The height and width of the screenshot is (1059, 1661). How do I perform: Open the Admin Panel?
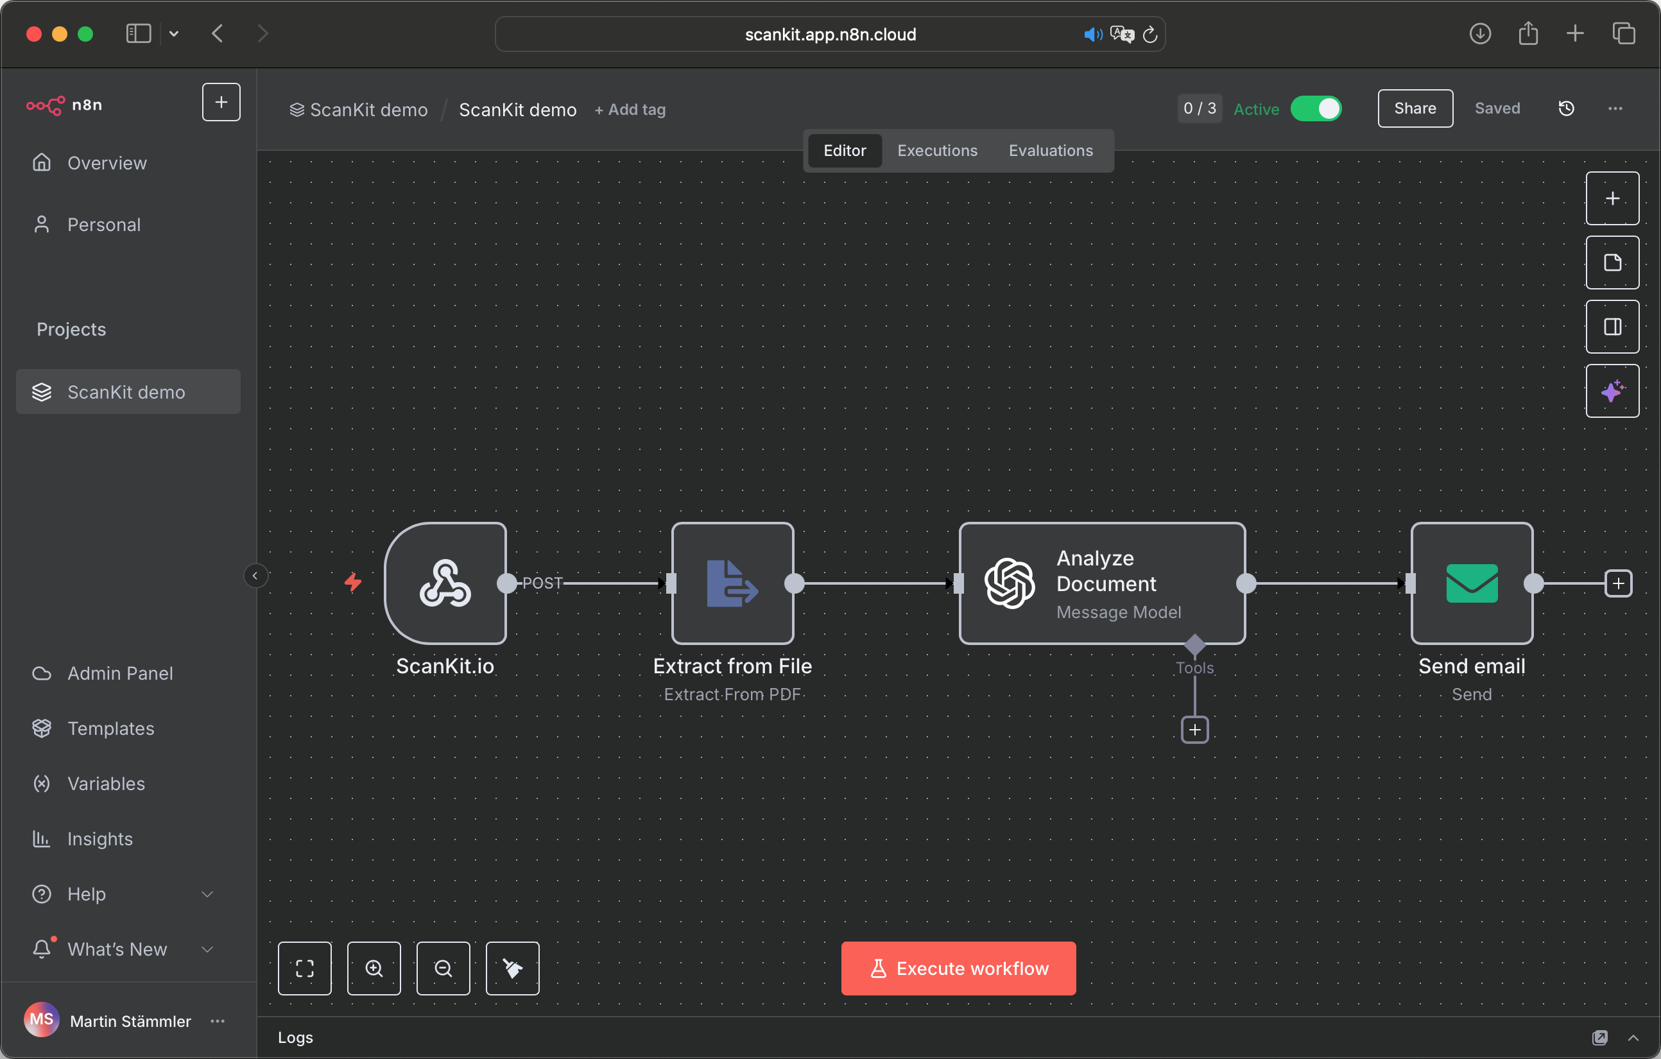coord(128,673)
